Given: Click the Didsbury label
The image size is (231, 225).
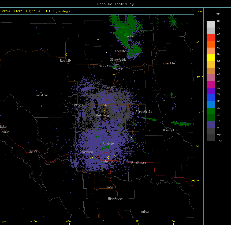Looking at the screenshot, I should tap(103, 115).
